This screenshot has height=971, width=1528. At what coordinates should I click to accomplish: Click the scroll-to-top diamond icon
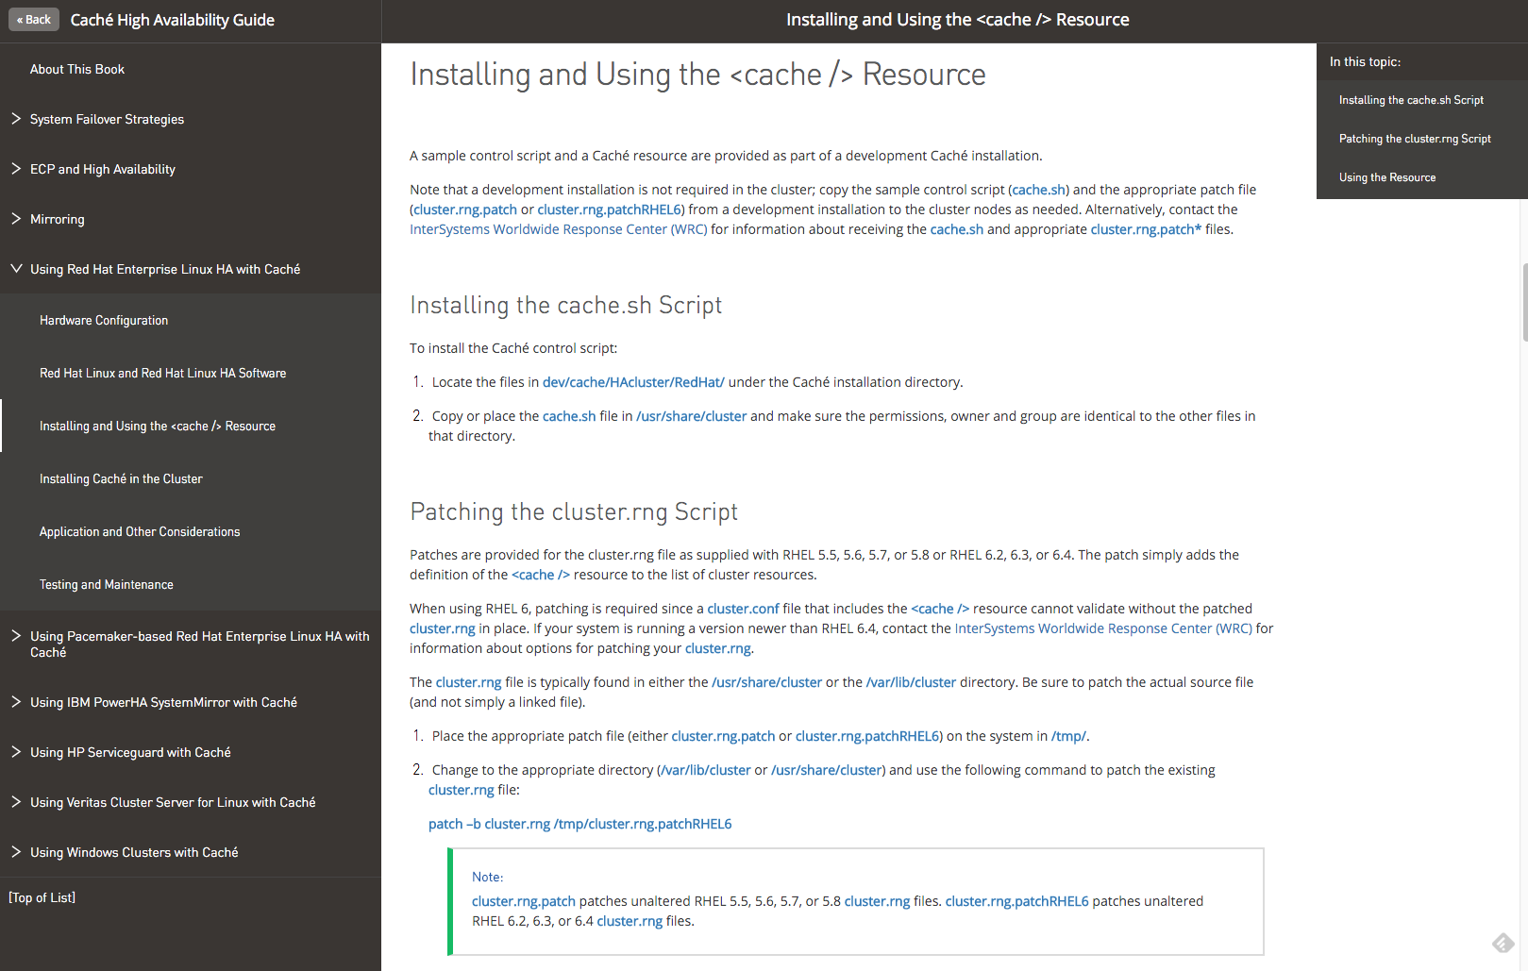point(1503,943)
